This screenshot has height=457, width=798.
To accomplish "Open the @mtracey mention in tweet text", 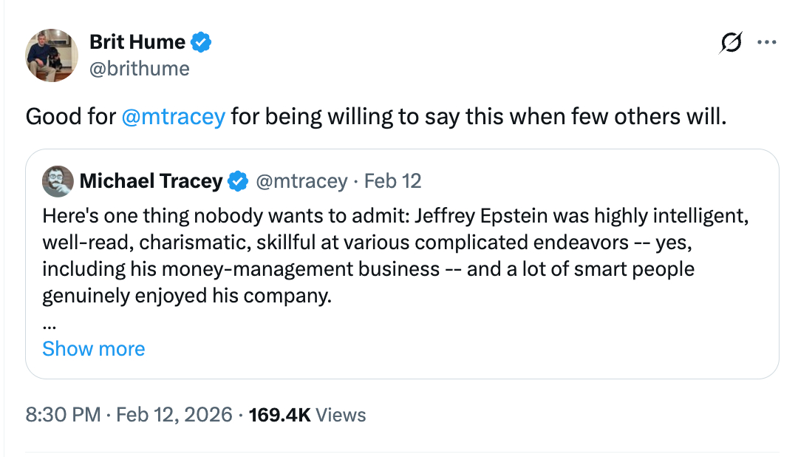I will (173, 117).
